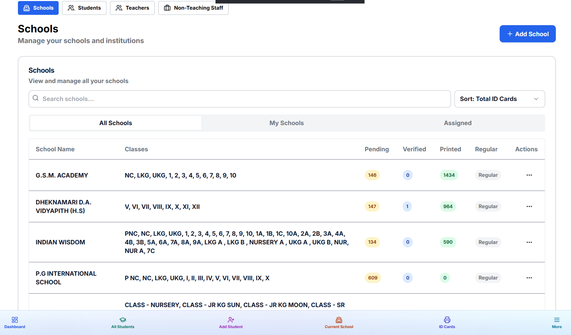Image resolution: width=571 pixels, height=335 pixels.
Task: Click the classes list of G.S.M. ACADEMY
Action: (180, 175)
